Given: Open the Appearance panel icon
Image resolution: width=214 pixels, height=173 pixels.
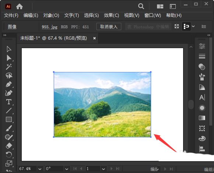Looking at the screenshot, I should [x=202, y=108].
